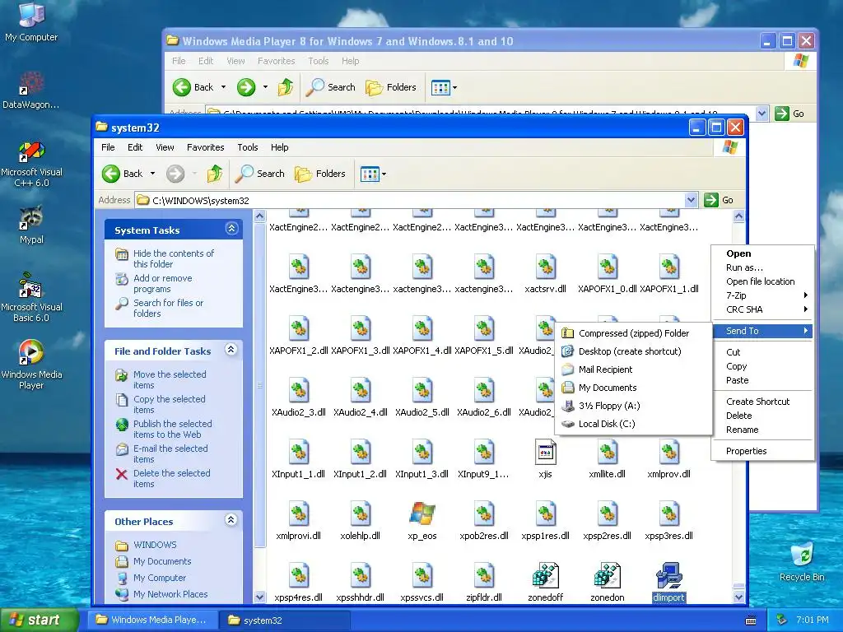Click Search for files or folders link
Viewport: 843px width, 632px height.
point(168,308)
